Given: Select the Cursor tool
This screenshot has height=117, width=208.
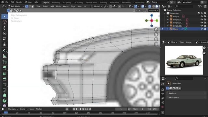Looking at the screenshot, I should pyautogui.click(x=5, y=22).
